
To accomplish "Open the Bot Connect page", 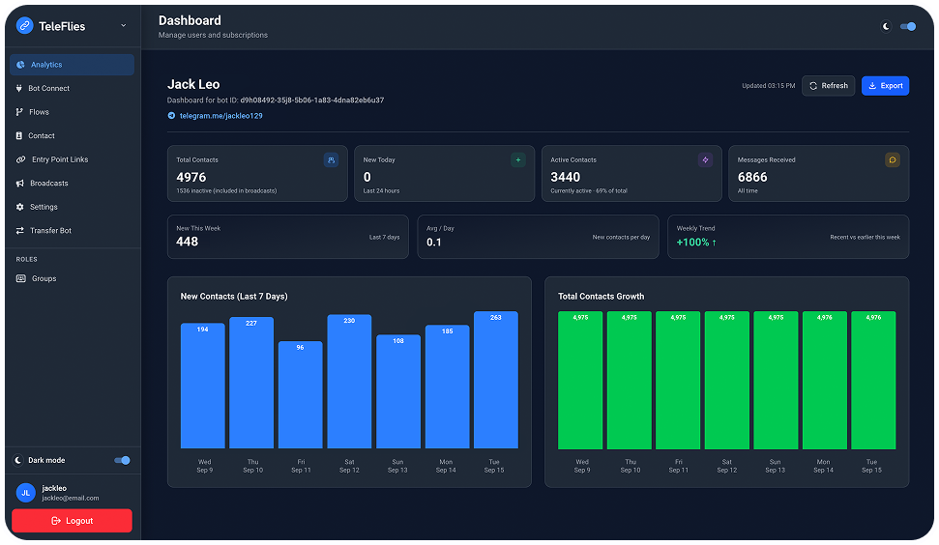I will pos(72,89).
